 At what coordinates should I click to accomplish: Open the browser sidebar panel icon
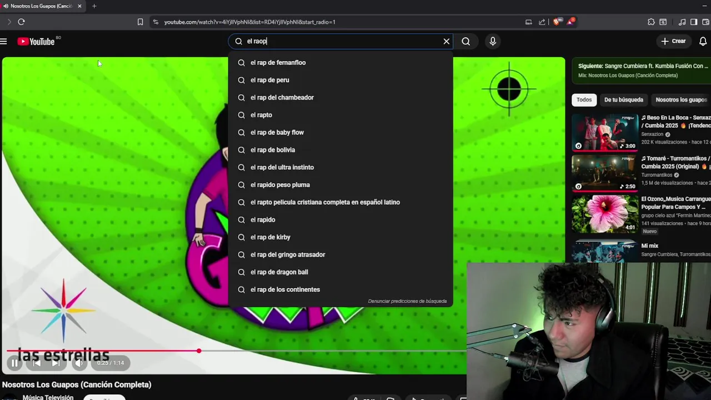(x=694, y=22)
